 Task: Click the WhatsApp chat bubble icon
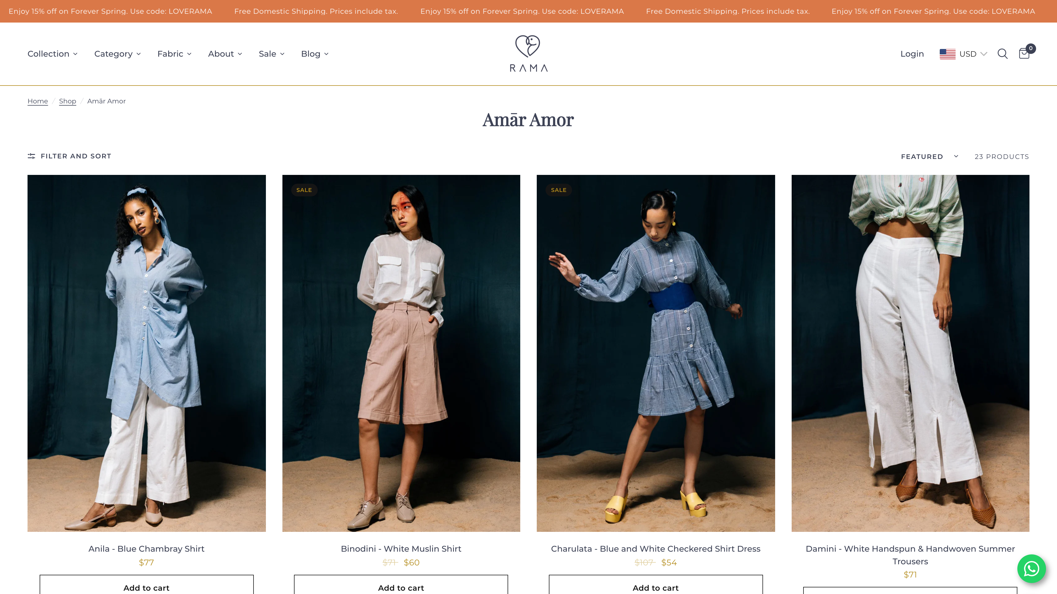[1031, 569]
